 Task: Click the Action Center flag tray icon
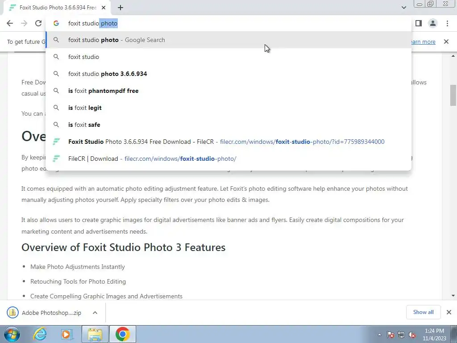pos(391,335)
